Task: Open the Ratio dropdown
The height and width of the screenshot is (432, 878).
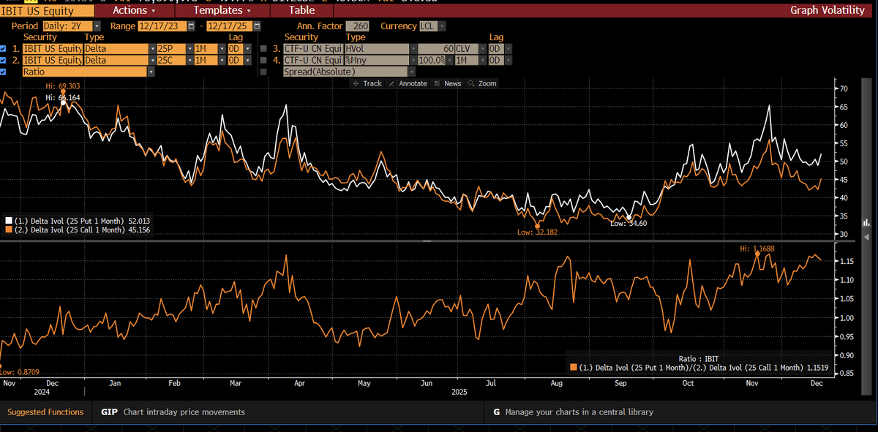Action: (151, 72)
